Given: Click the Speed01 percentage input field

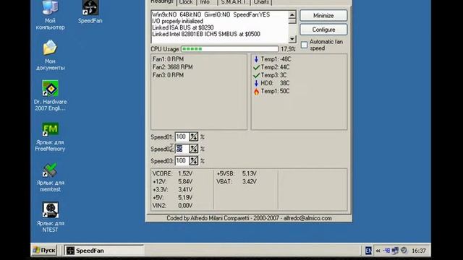Looking at the screenshot, I should pos(182,136).
